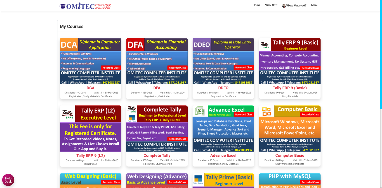Click Recorded Class badge on Advance Excel
Viewport: 382px width, 188px height.
244,115
